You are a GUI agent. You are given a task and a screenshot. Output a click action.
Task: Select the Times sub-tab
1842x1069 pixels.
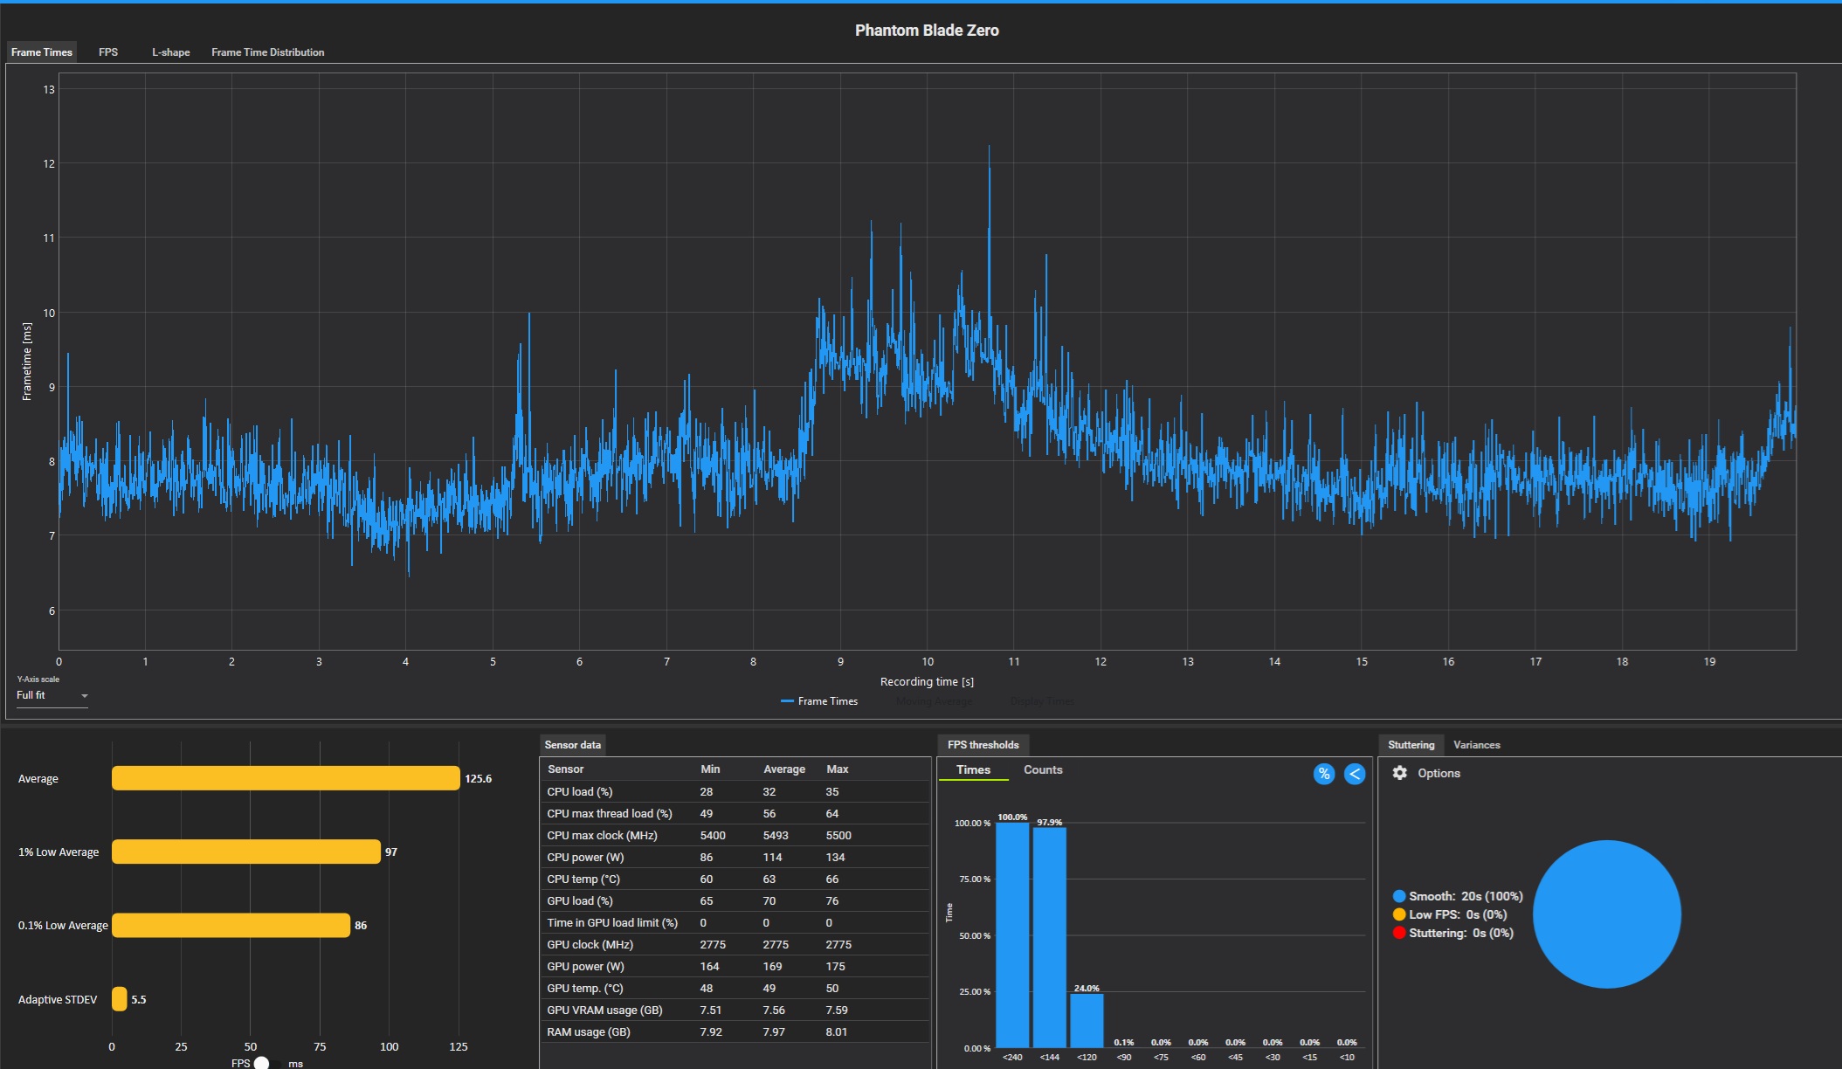coord(973,769)
